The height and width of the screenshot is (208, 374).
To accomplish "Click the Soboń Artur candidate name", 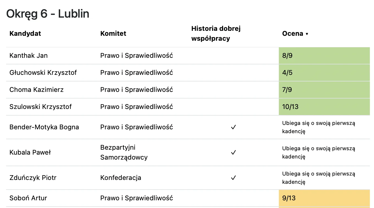I will tap(28, 198).
